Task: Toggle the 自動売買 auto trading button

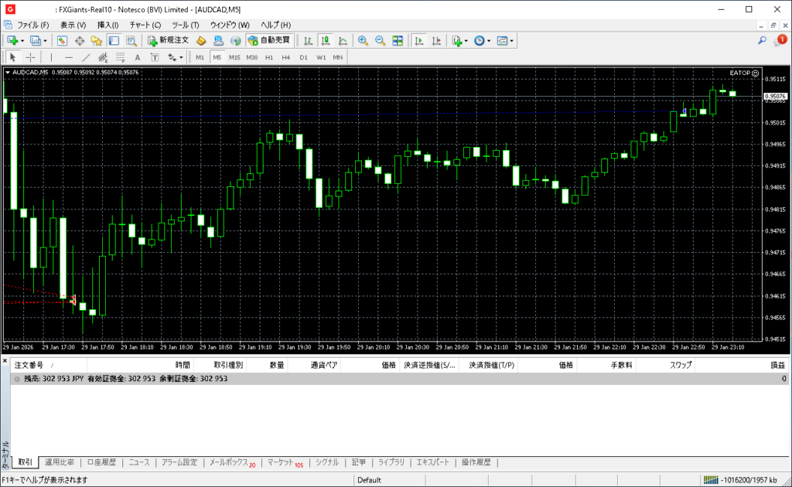Action: tap(268, 40)
